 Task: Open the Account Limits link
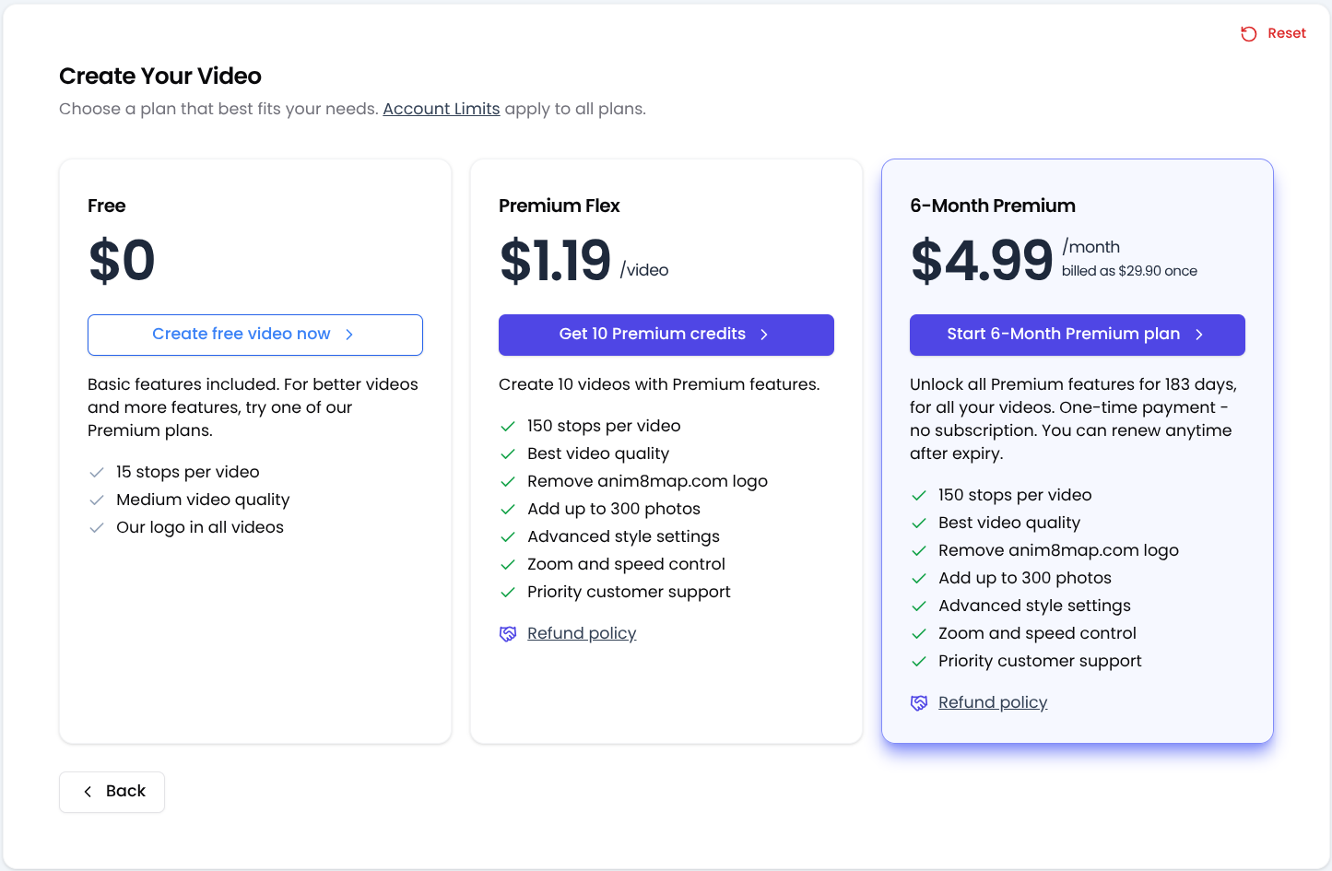pos(441,109)
